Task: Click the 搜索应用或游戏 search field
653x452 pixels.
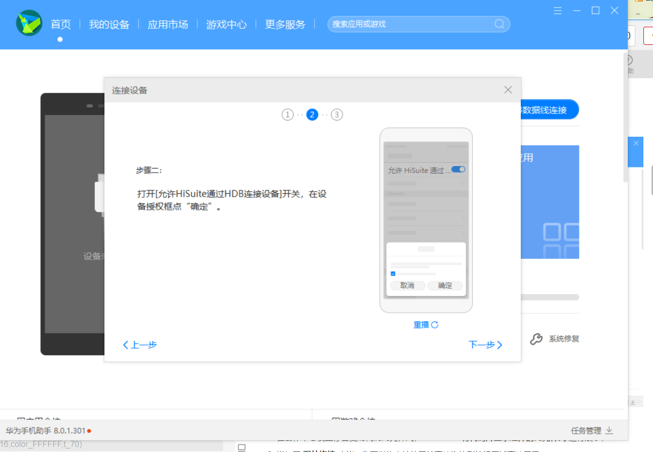Action: (419, 24)
